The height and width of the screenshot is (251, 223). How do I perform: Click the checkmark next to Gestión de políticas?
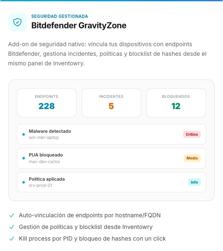click(x=12, y=227)
